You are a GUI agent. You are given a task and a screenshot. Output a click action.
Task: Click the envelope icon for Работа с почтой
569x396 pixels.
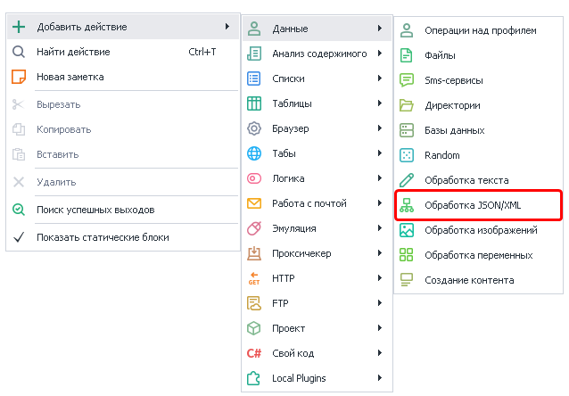click(254, 203)
